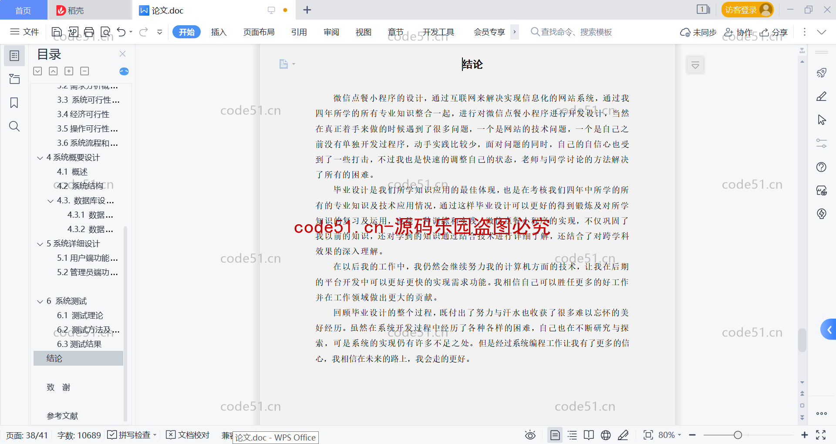Viewport: 836px width, 444px height.
Task: Click the 访客登录 login button
Action: 747,10
